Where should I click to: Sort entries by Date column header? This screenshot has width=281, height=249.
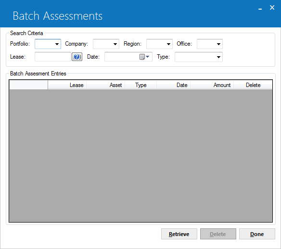174,85
